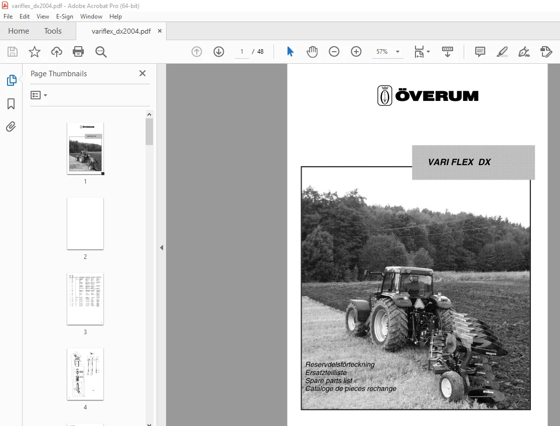Select the arrow selection tool
This screenshot has width=560, height=426.
click(x=290, y=52)
